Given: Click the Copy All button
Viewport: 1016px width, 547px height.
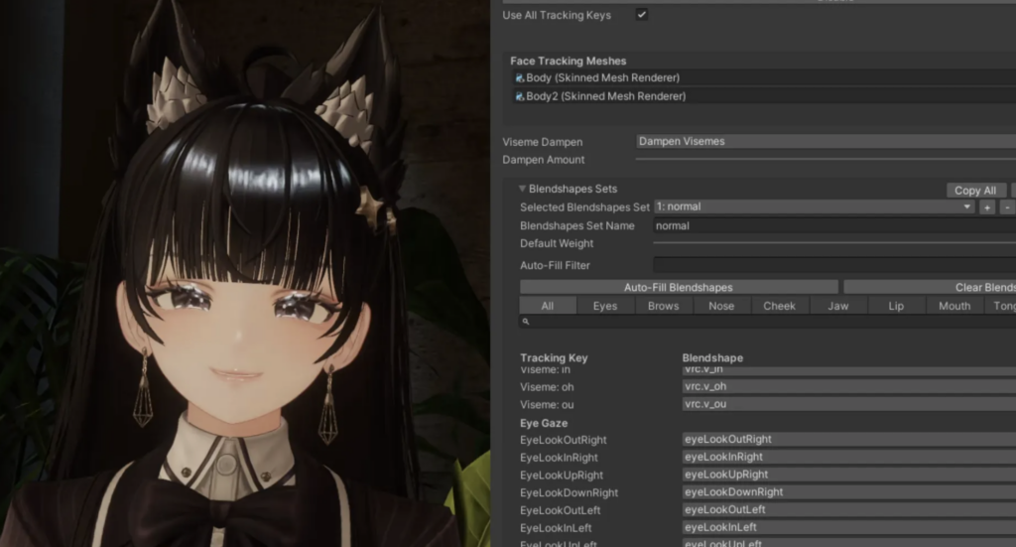Looking at the screenshot, I should [x=975, y=190].
